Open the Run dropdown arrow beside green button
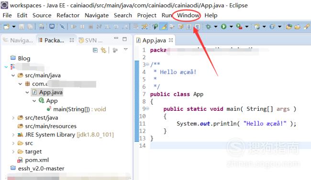311x180 pixels. [x=231, y=27]
